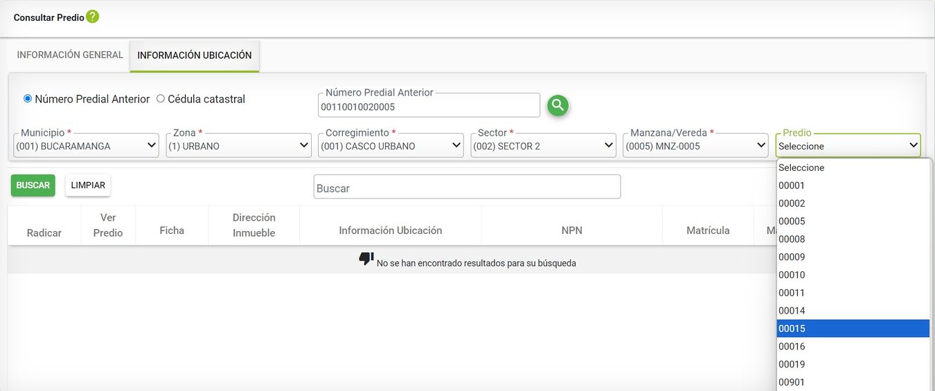
Task: Open the Municipio dropdown
Action: (87, 146)
